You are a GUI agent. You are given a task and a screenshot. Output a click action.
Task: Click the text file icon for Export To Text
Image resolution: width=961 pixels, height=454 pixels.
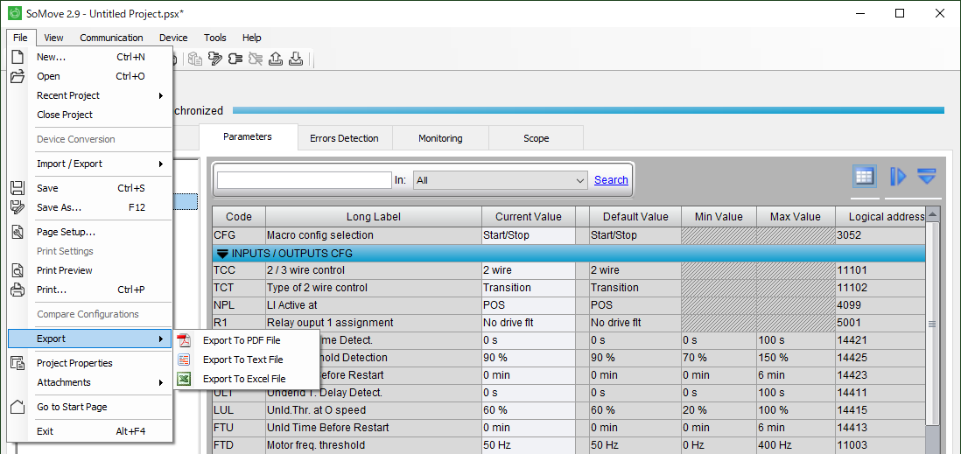coord(184,360)
